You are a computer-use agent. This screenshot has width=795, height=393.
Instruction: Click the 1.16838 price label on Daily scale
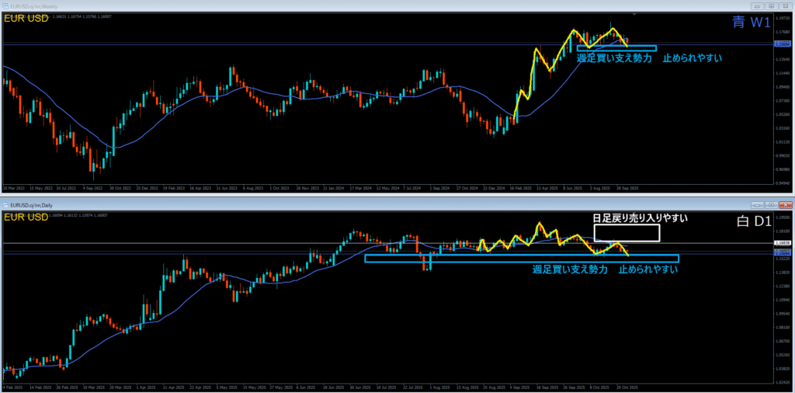(782, 243)
